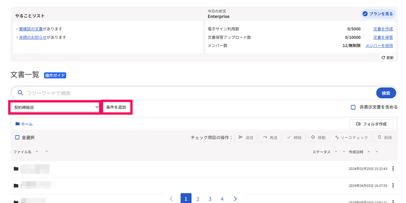Click the フォルダ作成 button
This screenshot has height=203, width=406.
click(371, 124)
